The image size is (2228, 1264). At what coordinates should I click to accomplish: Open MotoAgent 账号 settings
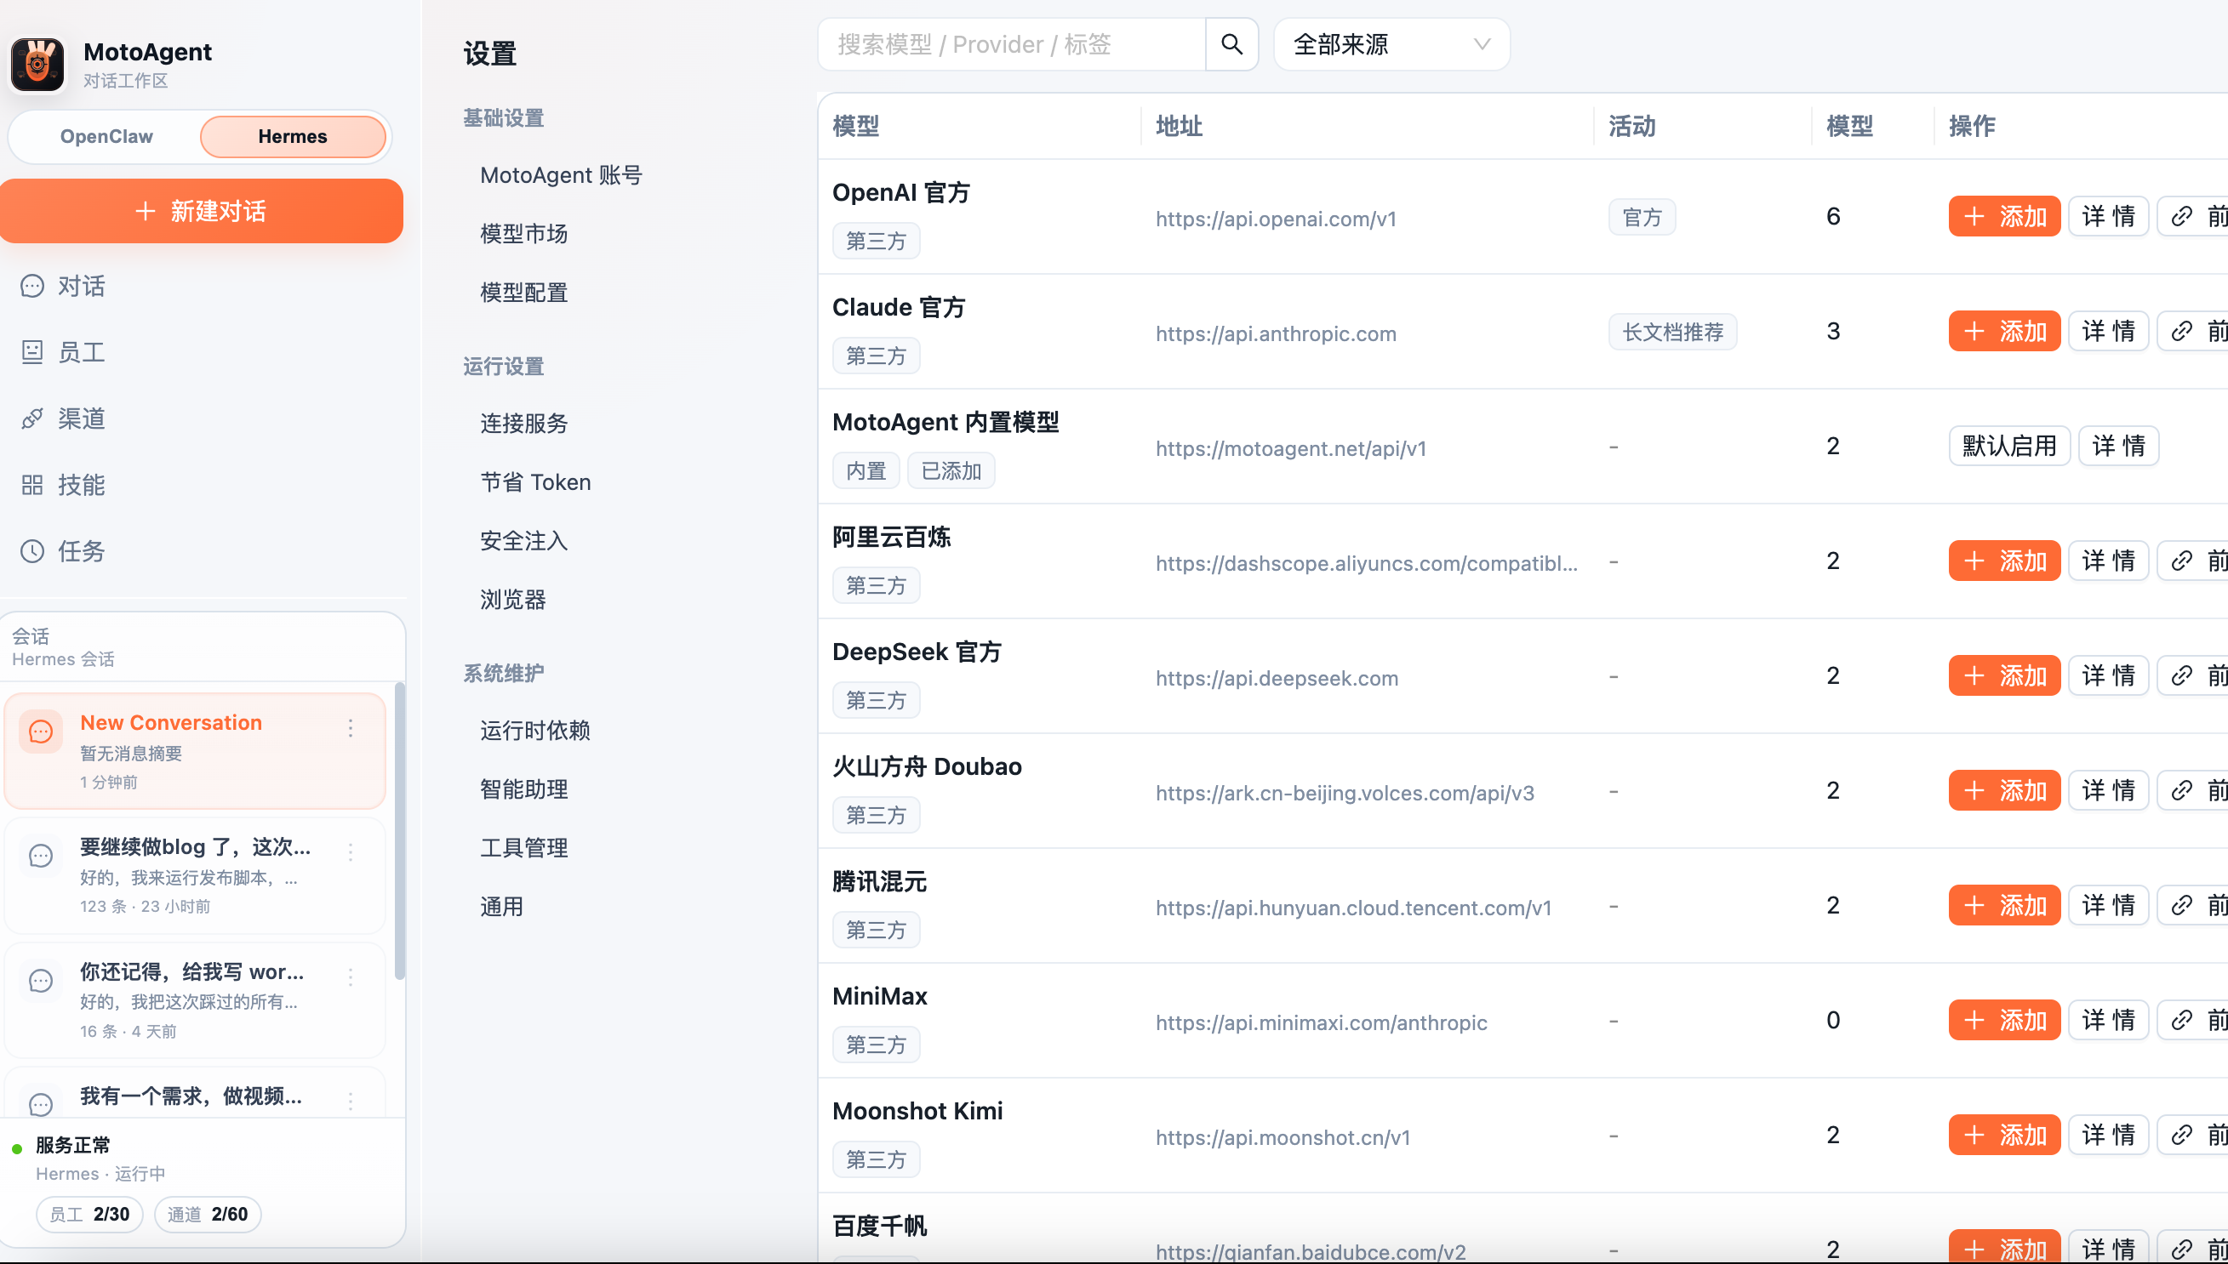561,175
